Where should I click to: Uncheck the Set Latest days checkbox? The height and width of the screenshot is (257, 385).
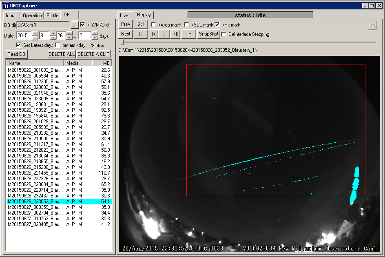coord(18,45)
